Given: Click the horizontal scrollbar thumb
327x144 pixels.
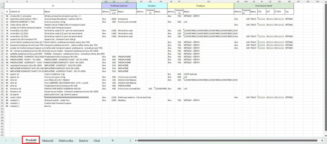Looking at the screenshot, I should click(224, 140).
